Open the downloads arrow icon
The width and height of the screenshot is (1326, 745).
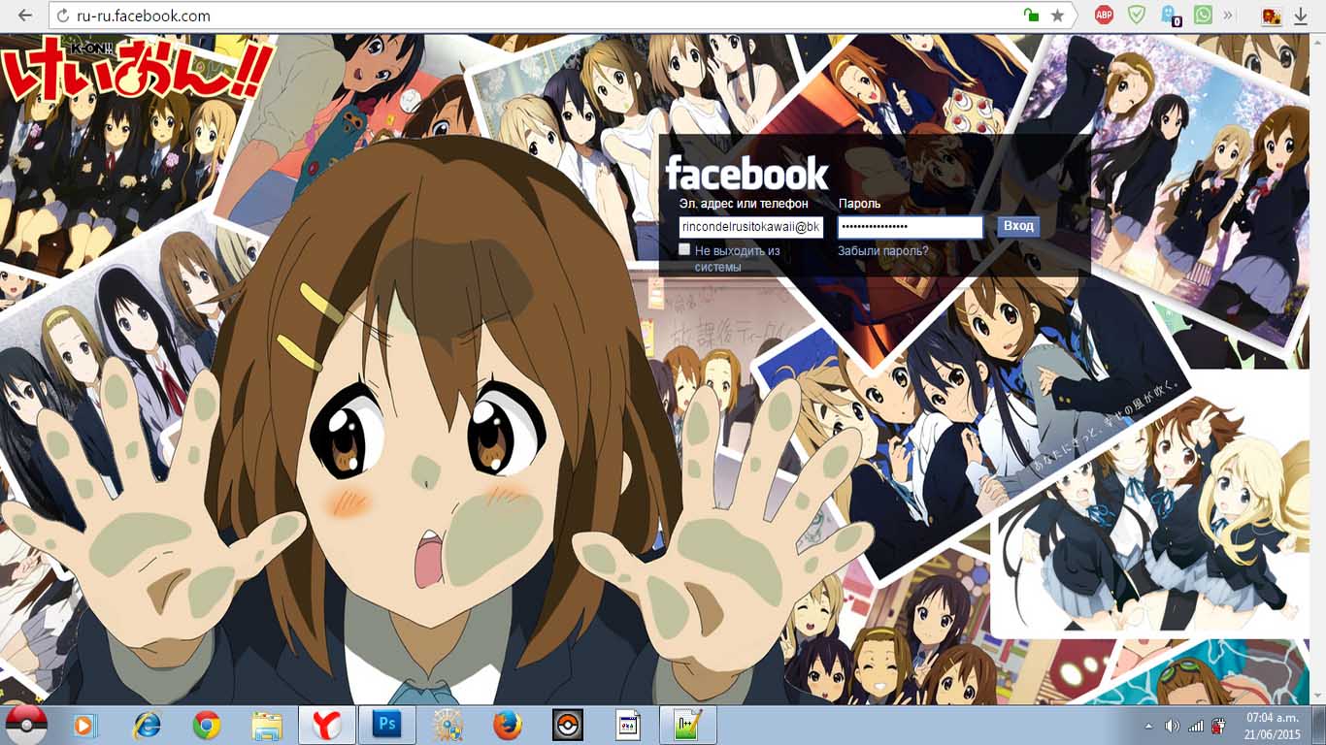pyautogui.click(x=1301, y=16)
